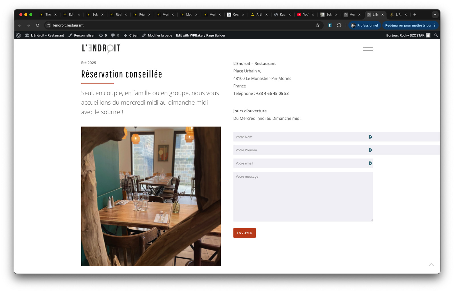Click Personnaliser in the admin bar
This screenshot has height=292, width=454.
click(x=82, y=35)
